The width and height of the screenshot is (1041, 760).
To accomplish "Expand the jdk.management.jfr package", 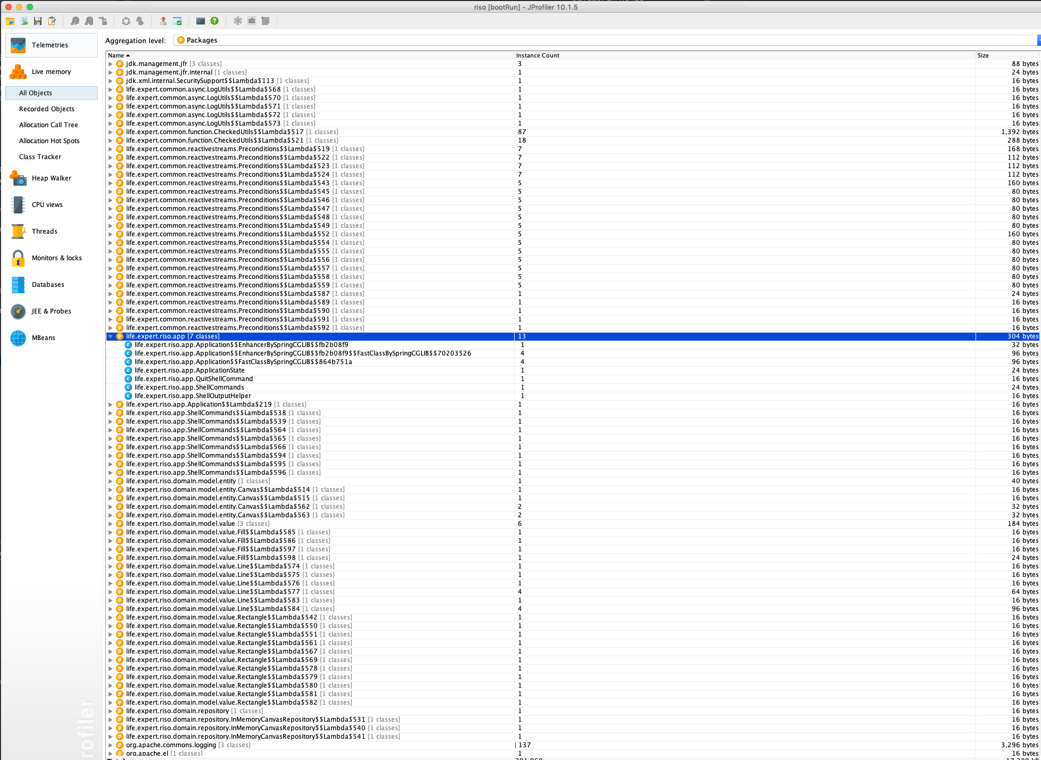I will tap(111, 64).
